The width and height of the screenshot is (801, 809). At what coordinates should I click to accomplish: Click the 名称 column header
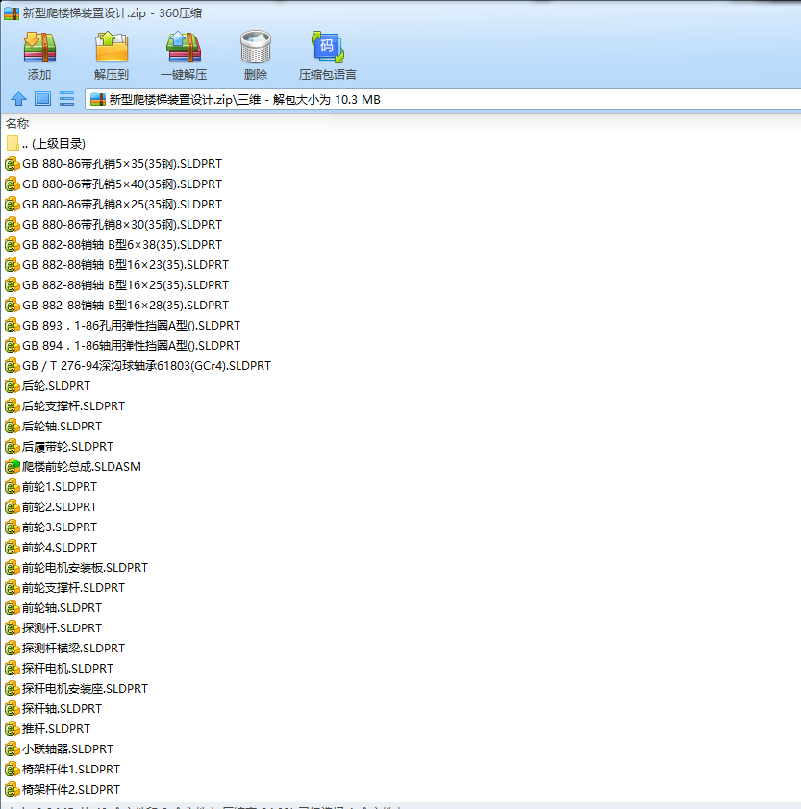pos(17,123)
